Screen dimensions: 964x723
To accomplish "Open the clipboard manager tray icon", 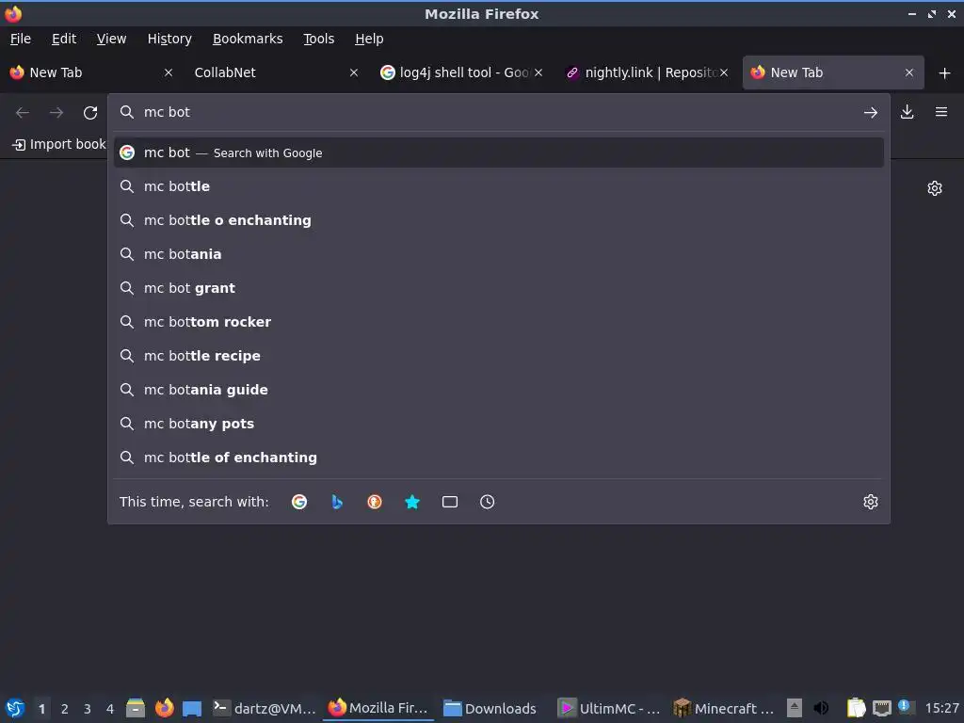I will (856, 708).
